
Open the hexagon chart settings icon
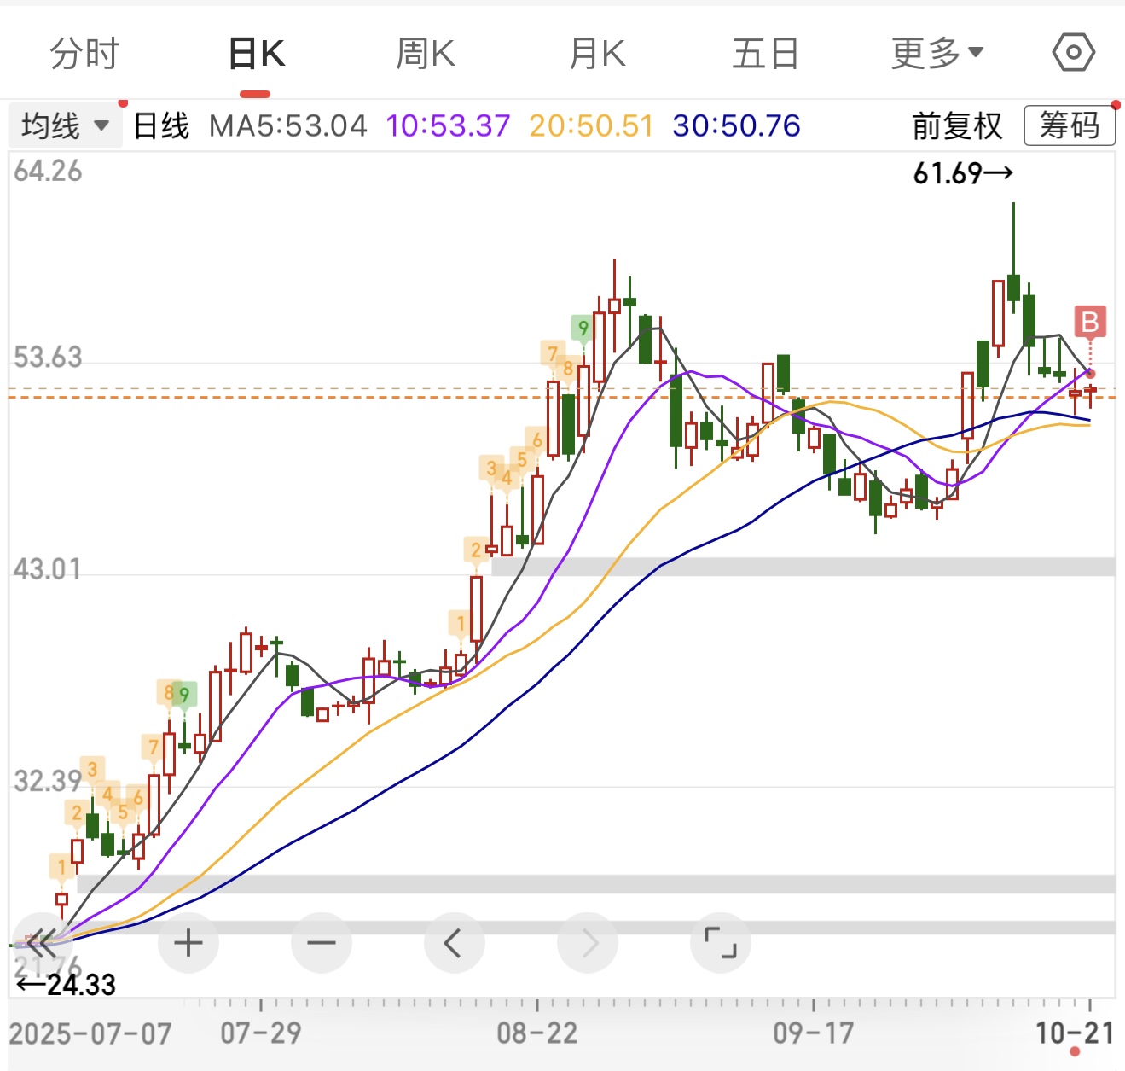[1073, 53]
